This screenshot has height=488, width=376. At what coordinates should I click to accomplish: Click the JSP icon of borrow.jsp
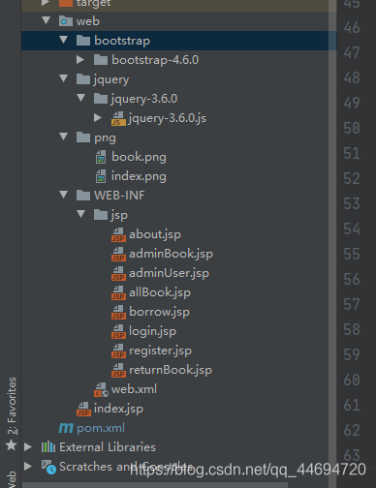118,312
